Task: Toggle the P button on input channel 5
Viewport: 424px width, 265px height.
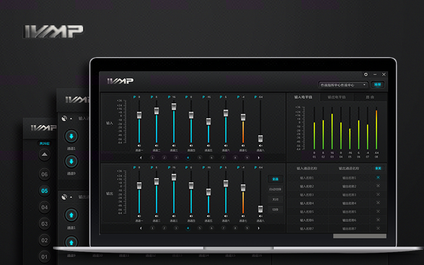Action: (x=204, y=97)
